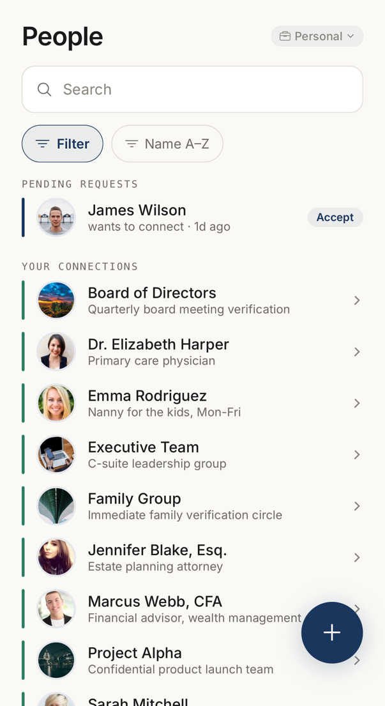Click 'Nanny for the kids, Mon-Fri' text
Screen dimensions: 385x706
point(165,412)
